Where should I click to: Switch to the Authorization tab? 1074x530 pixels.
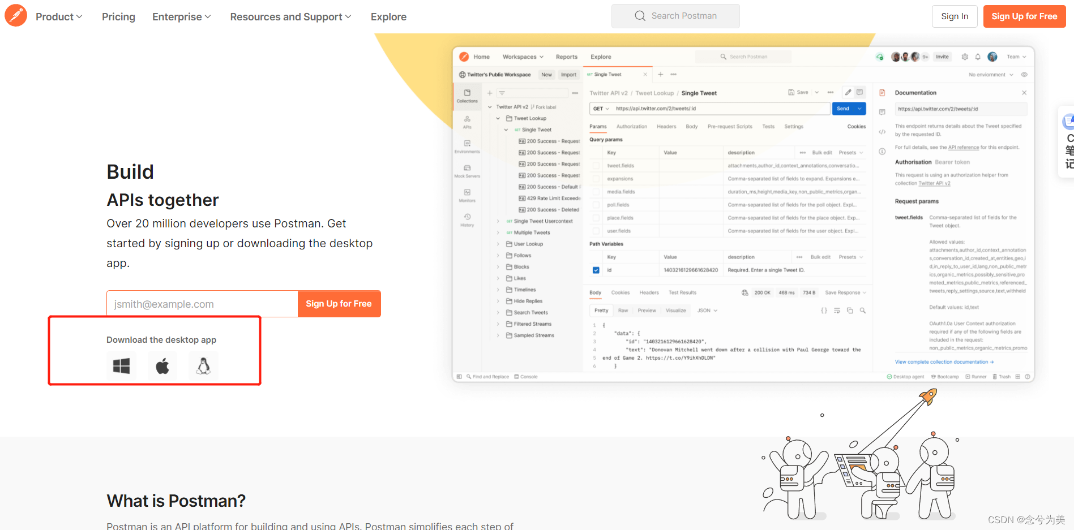631,127
